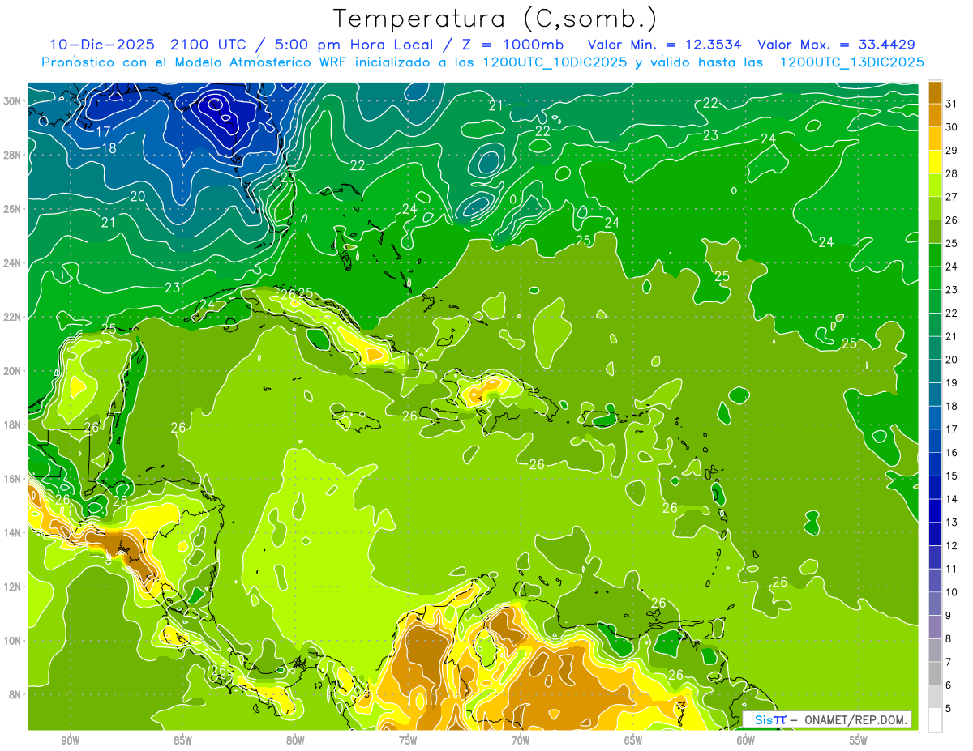Click the orange-yellow swatch between 29 and 30
Image resolution: width=973 pixels, height=751 pixels.
(x=935, y=139)
